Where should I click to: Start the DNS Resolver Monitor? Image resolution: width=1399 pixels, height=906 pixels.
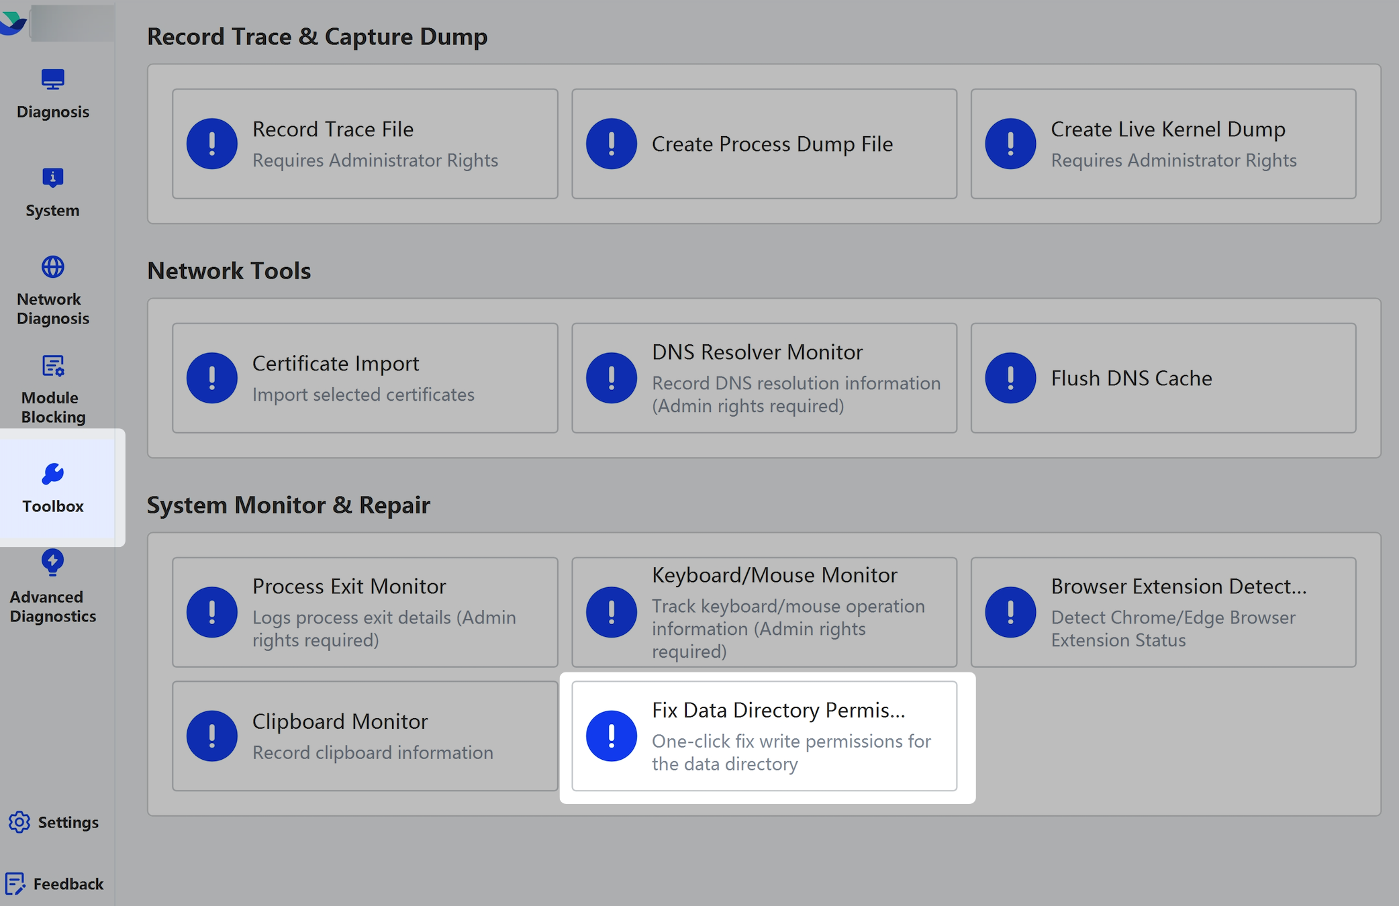pos(764,378)
